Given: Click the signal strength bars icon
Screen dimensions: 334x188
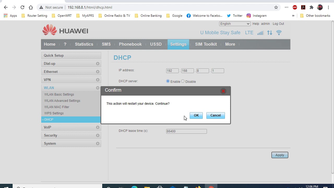Looking at the screenshot, I should coord(260,33).
